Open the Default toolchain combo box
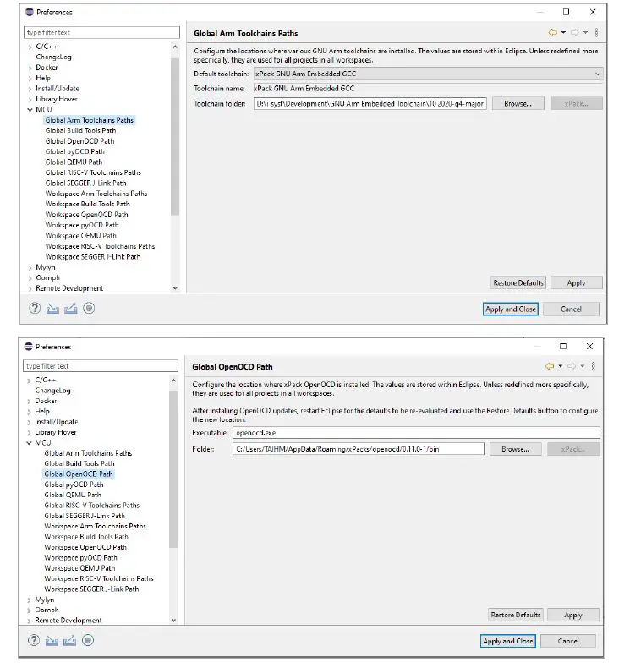 point(428,74)
